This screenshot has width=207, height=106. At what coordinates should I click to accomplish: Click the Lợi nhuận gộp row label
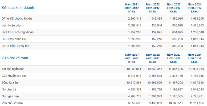(x=11, y=25)
